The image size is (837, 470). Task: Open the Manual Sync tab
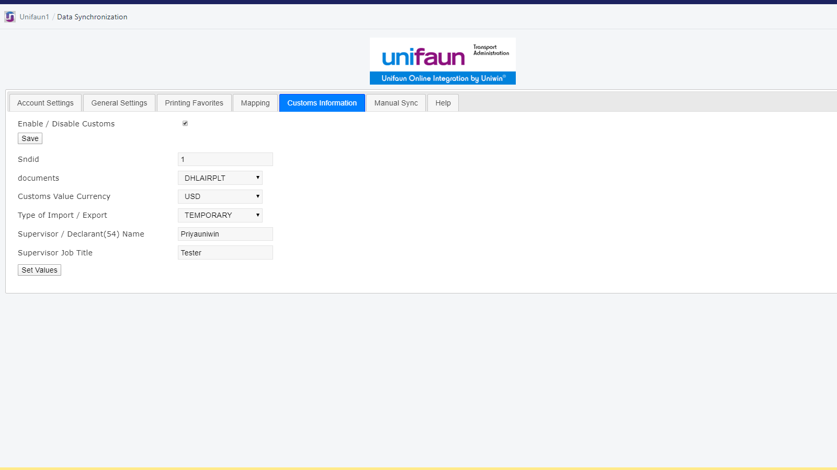[x=396, y=103]
